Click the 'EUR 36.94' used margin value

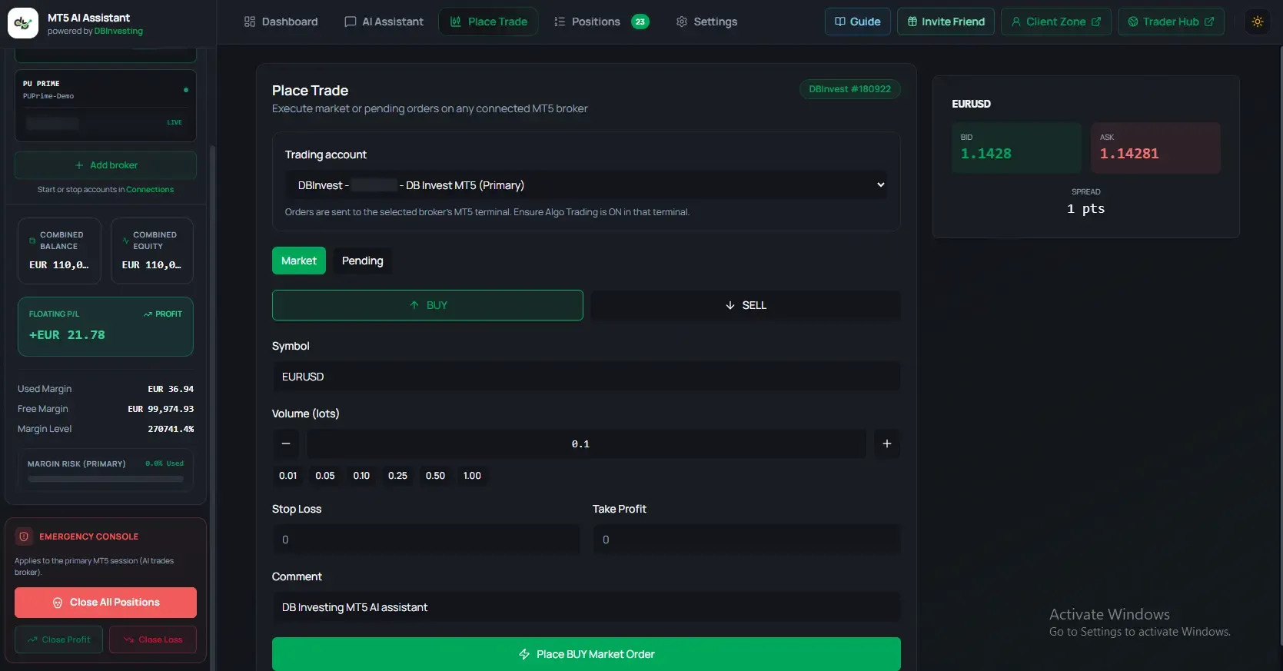[x=171, y=389]
